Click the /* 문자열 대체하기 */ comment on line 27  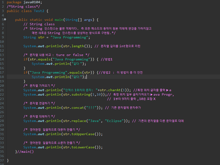(39, 117)
